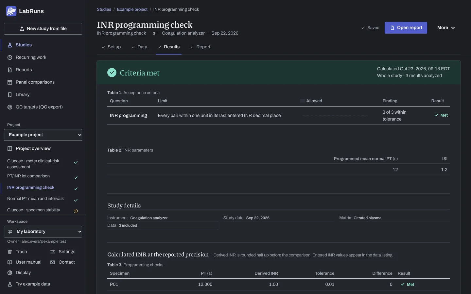Switch to the Set up tab
The height and width of the screenshot is (294, 471).
[x=111, y=47]
